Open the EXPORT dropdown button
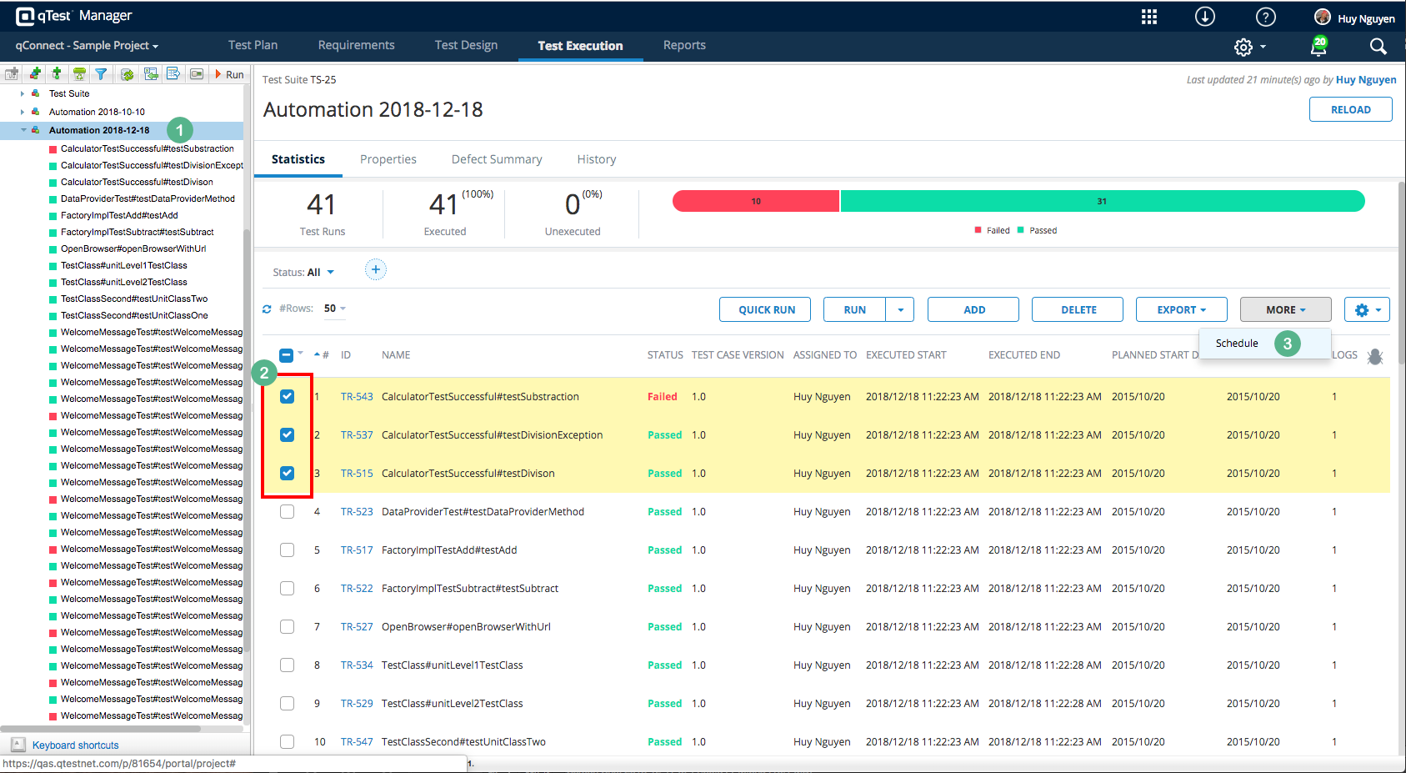Screen dimensions: 1406x773 pos(1181,309)
